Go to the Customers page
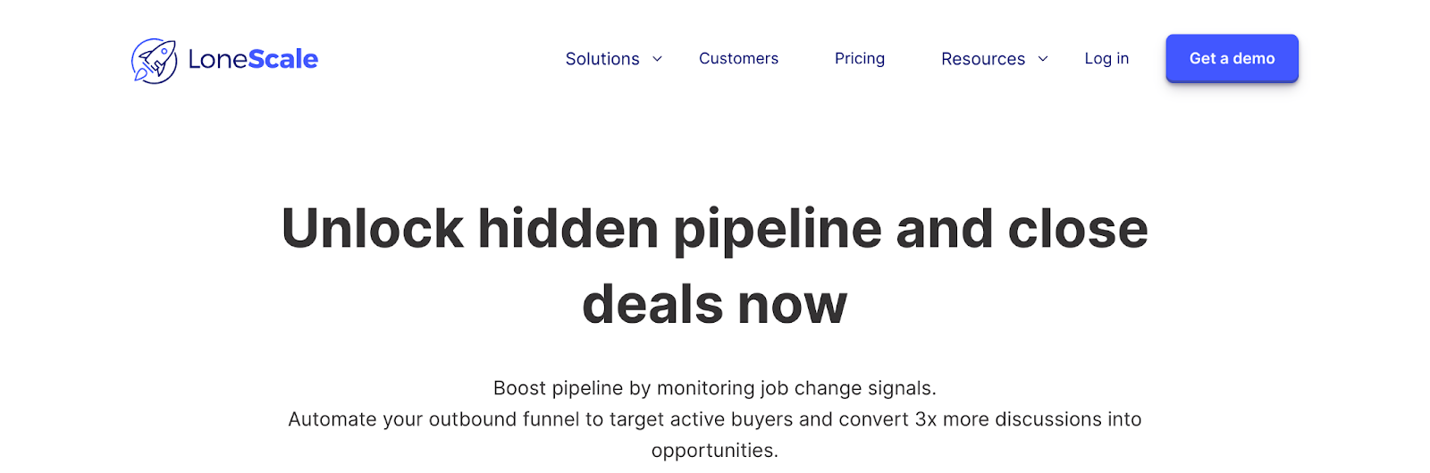The image size is (1430, 473). [x=738, y=58]
